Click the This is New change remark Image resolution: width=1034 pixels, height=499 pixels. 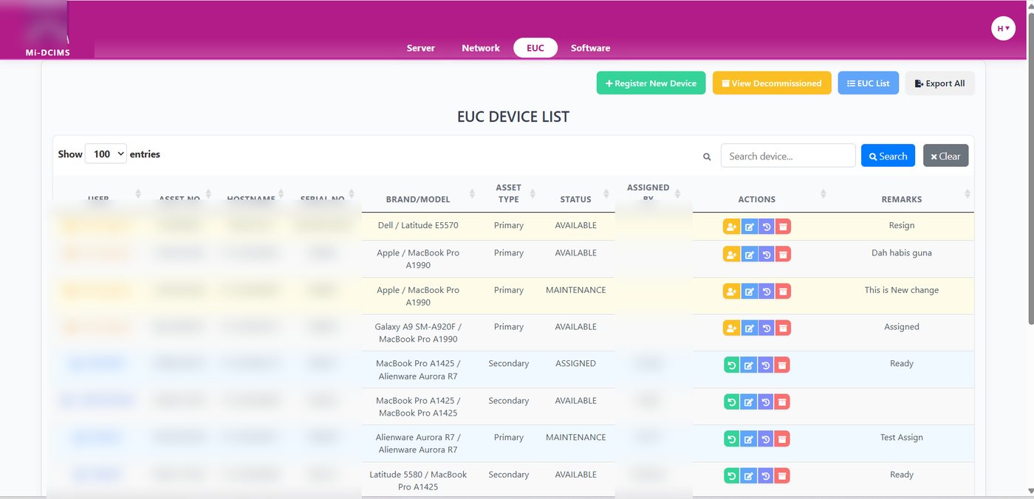tap(901, 290)
